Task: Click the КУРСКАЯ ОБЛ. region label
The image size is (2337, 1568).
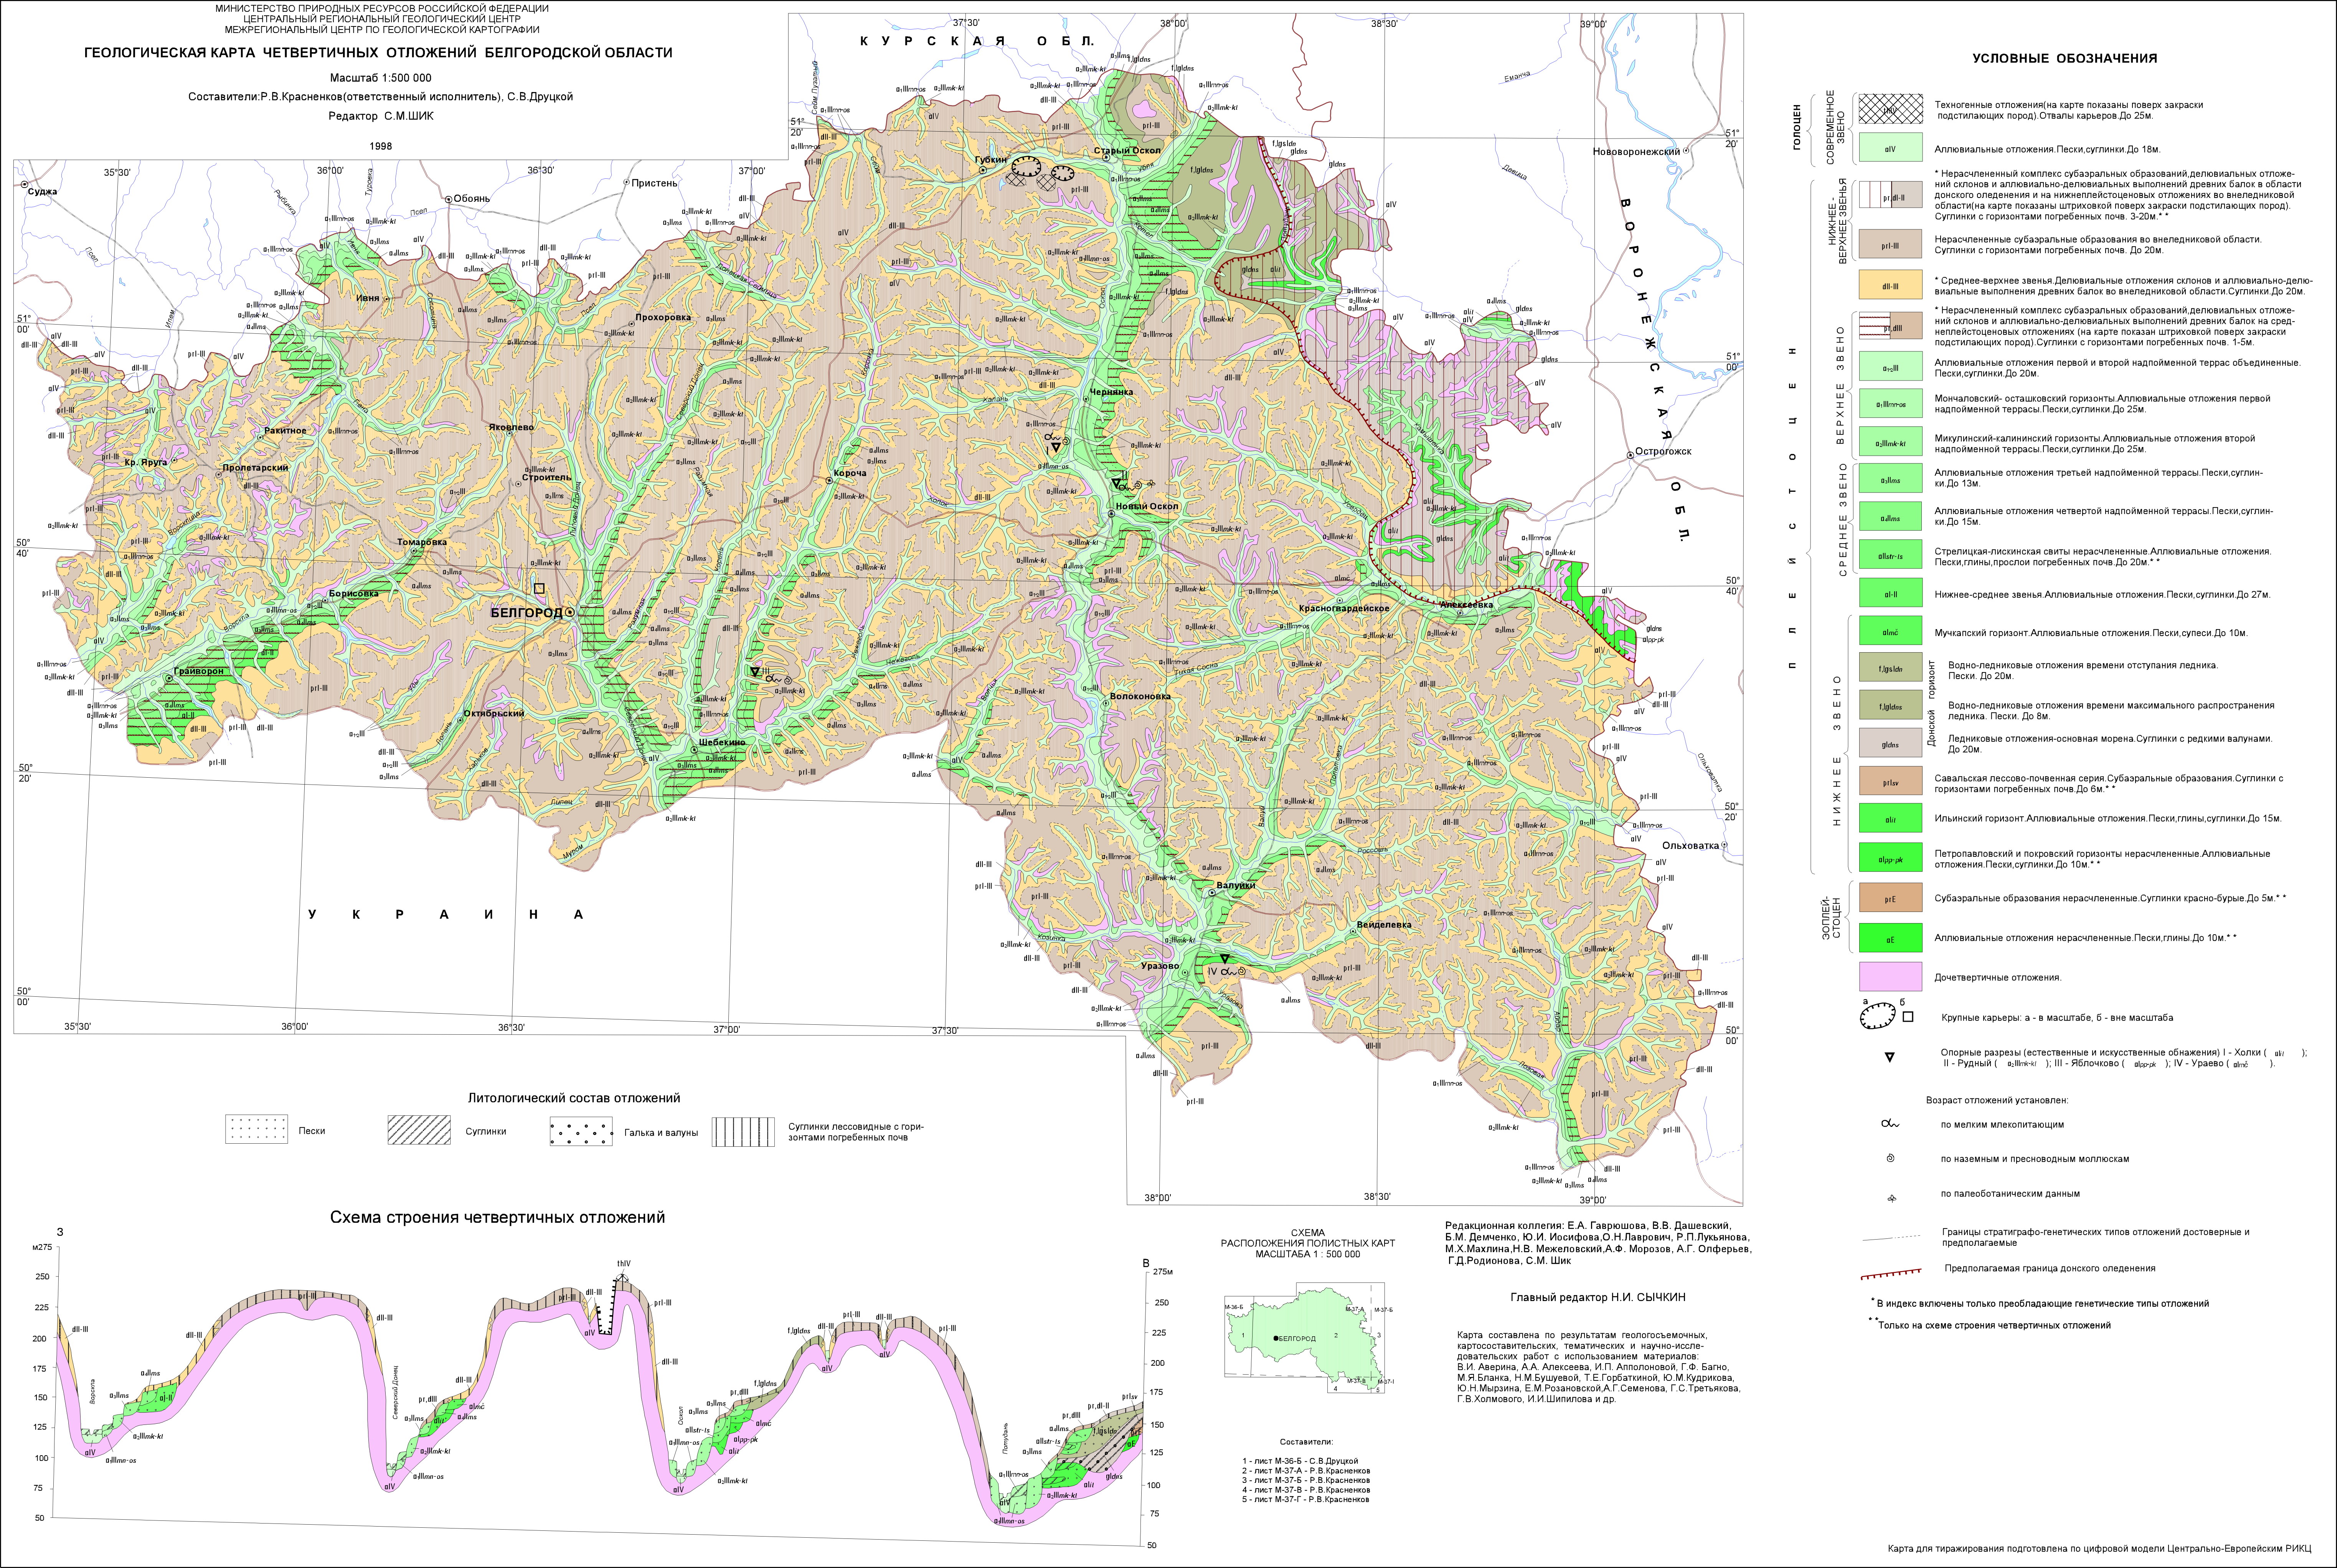Action: (977, 41)
